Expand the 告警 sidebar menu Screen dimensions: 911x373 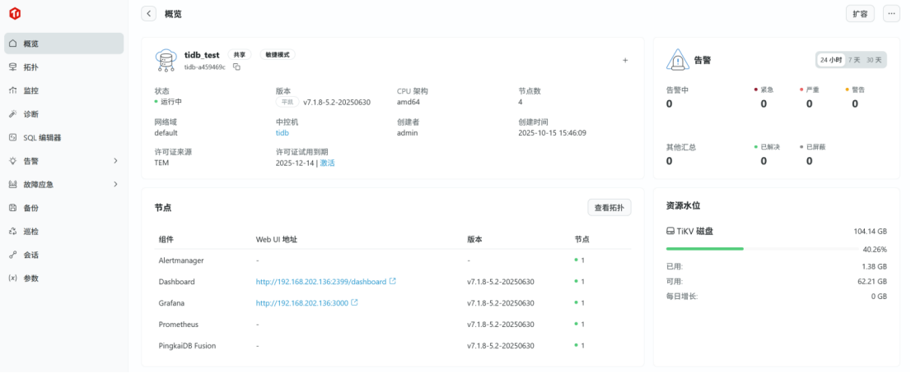[x=115, y=161]
